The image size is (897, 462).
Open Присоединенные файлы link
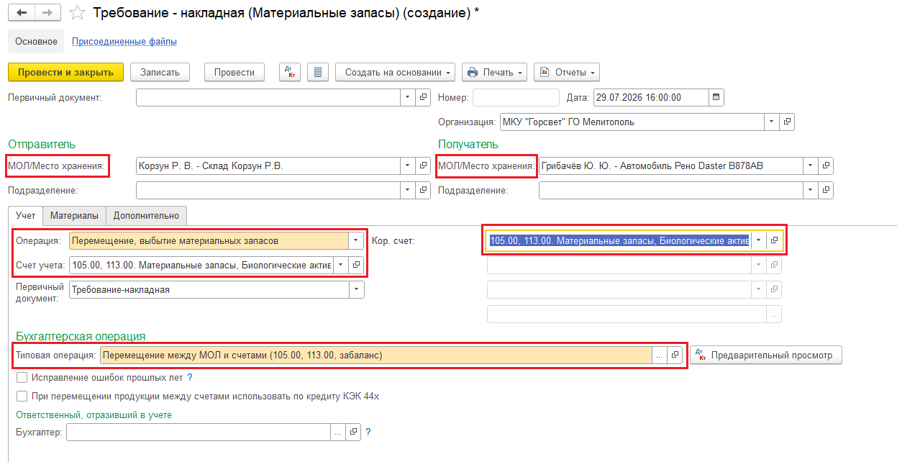[x=124, y=41]
